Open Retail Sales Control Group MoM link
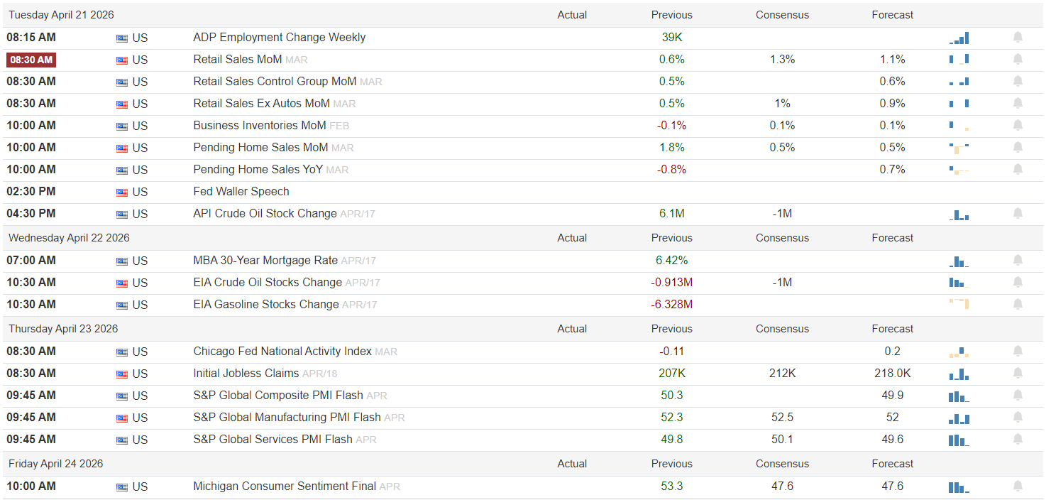Viewport: 1051px width, 500px height. pyautogui.click(x=275, y=81)
